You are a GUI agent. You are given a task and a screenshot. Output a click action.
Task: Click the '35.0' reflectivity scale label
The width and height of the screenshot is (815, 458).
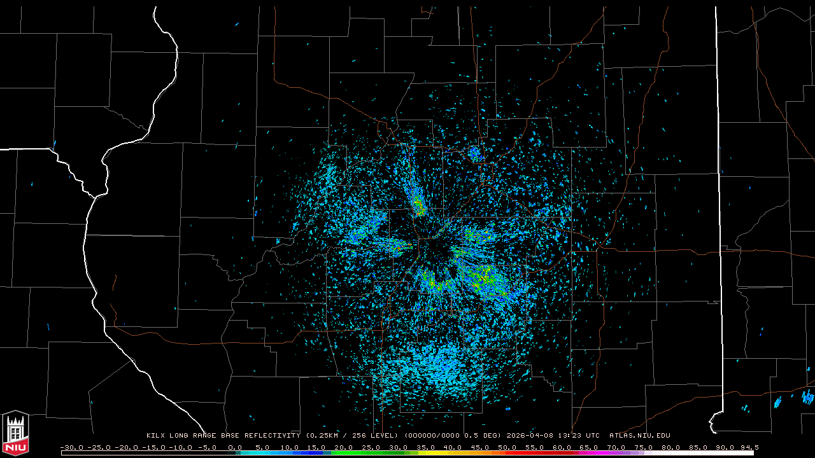coord(425,447)
